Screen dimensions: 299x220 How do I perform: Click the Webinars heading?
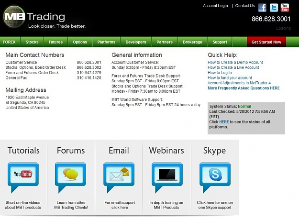[x=166, y=151]
